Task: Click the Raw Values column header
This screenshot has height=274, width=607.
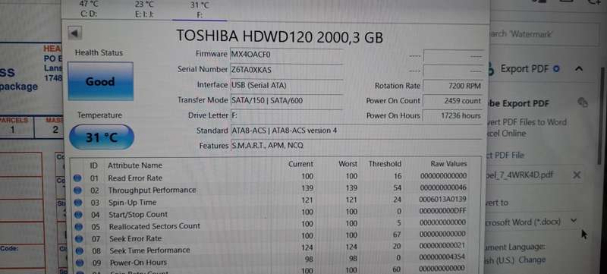Action: 448,164
